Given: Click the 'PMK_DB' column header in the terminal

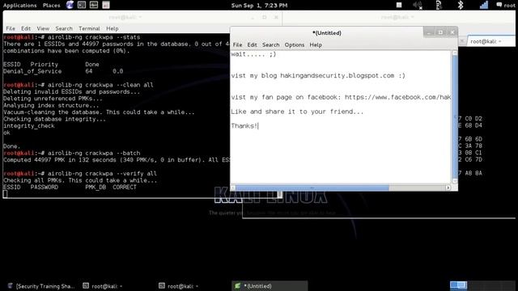Looking at the screenshot, I should pos(96,188).
